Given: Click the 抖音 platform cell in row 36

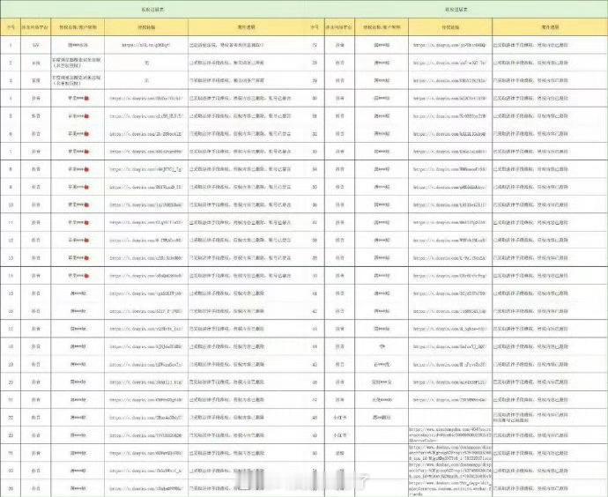Looking at the screenshot, I should [x=339, y=204].
